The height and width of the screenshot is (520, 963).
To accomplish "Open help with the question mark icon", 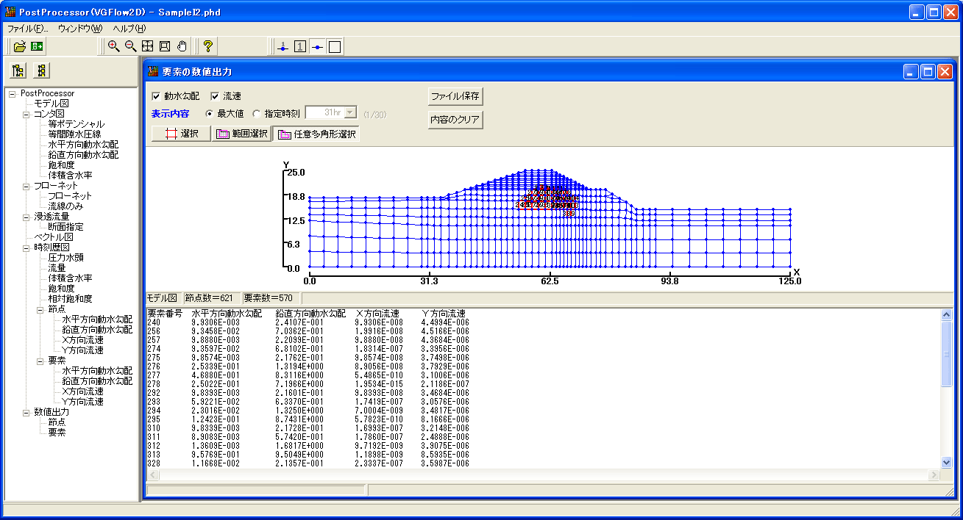I will tap(208, 46).
